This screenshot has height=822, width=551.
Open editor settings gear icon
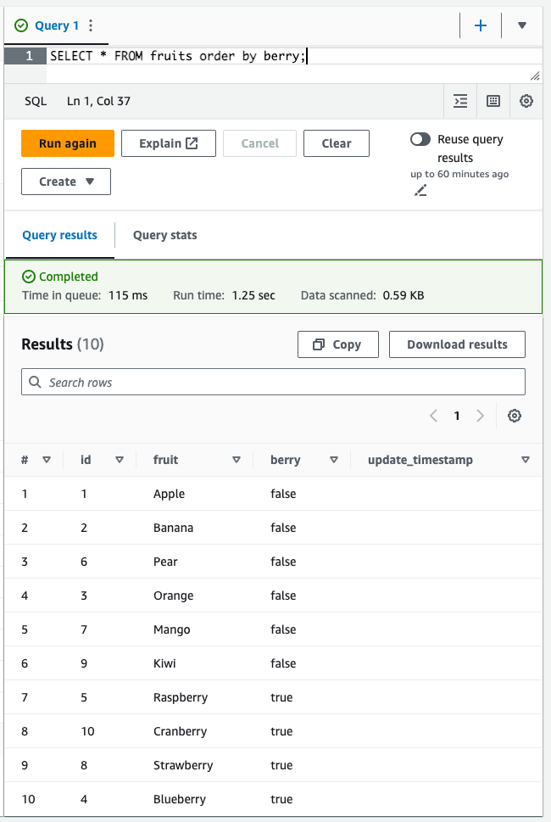(x=526, y=101)
